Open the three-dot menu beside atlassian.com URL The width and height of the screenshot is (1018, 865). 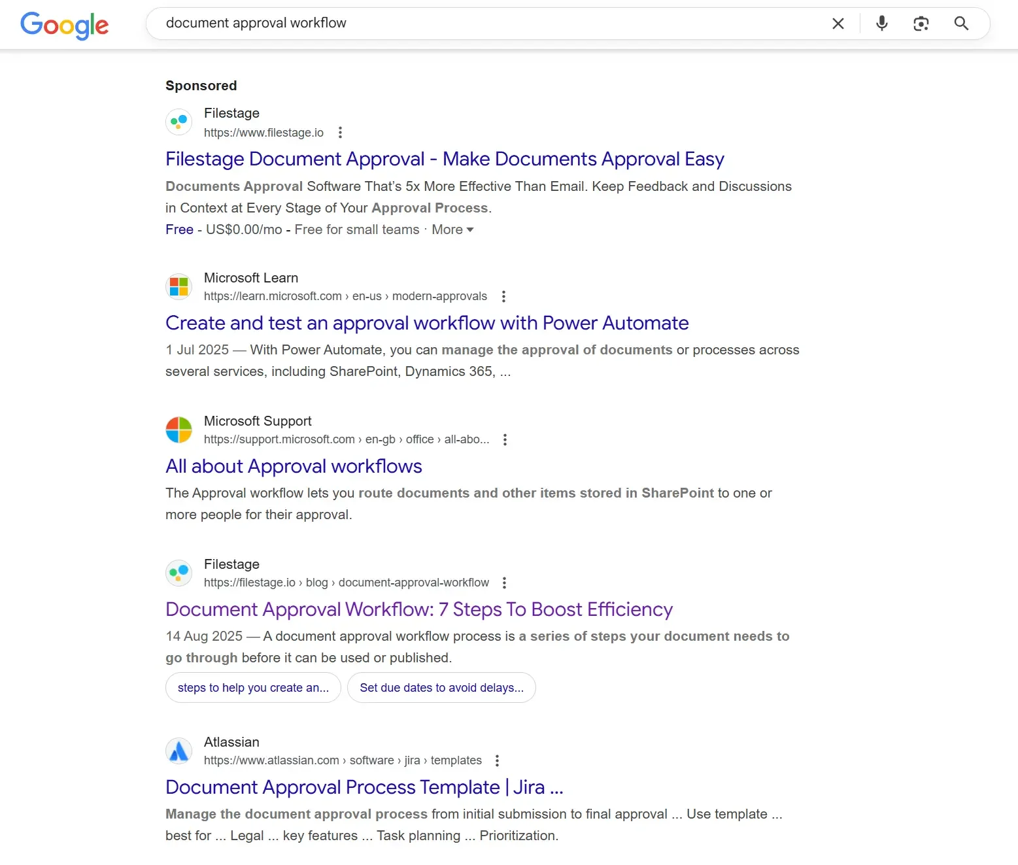click(x=497, y=760)
